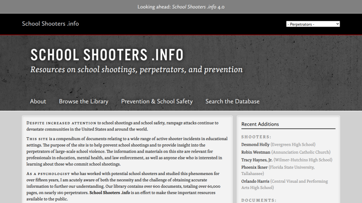Open the Phoenix Ikner entry

[x=254, y=167]
